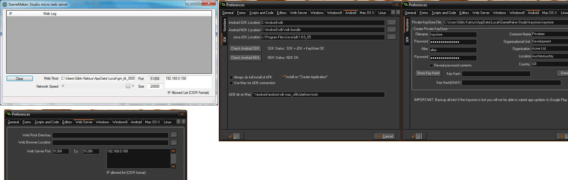This screenshot has width=568, height=180.
Task: Browse for the Java JDK Location
Action: pos(391,37)
